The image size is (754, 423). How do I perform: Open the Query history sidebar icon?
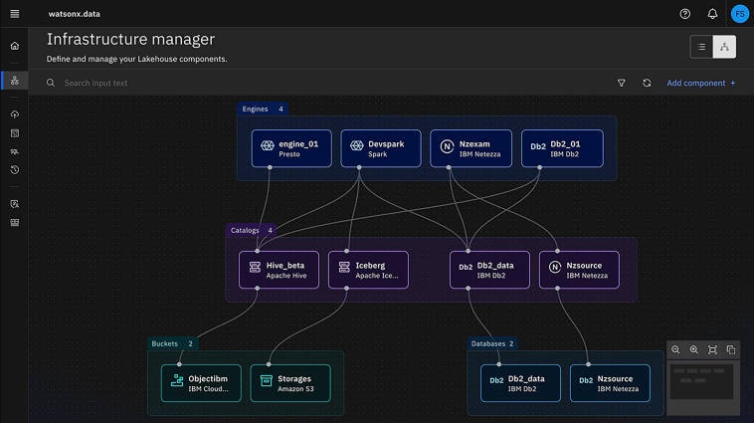tap(15, 170)
